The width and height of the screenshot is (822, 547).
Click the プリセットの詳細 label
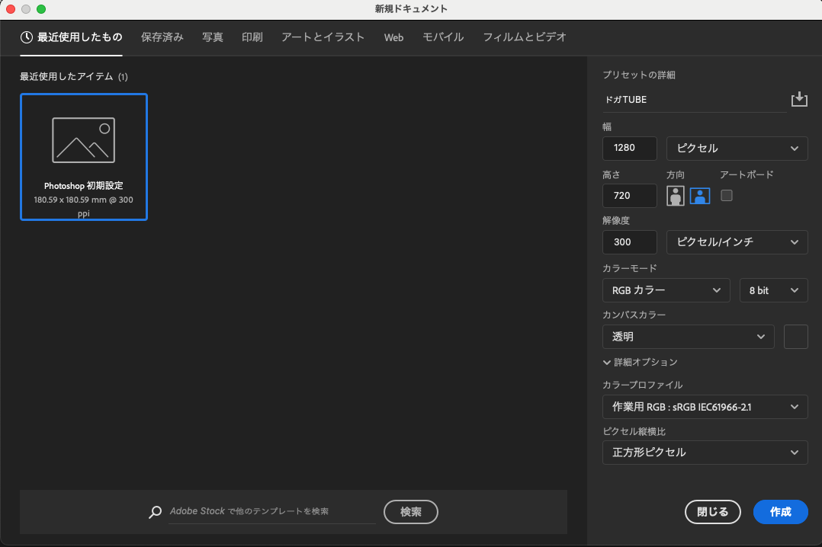639,75
